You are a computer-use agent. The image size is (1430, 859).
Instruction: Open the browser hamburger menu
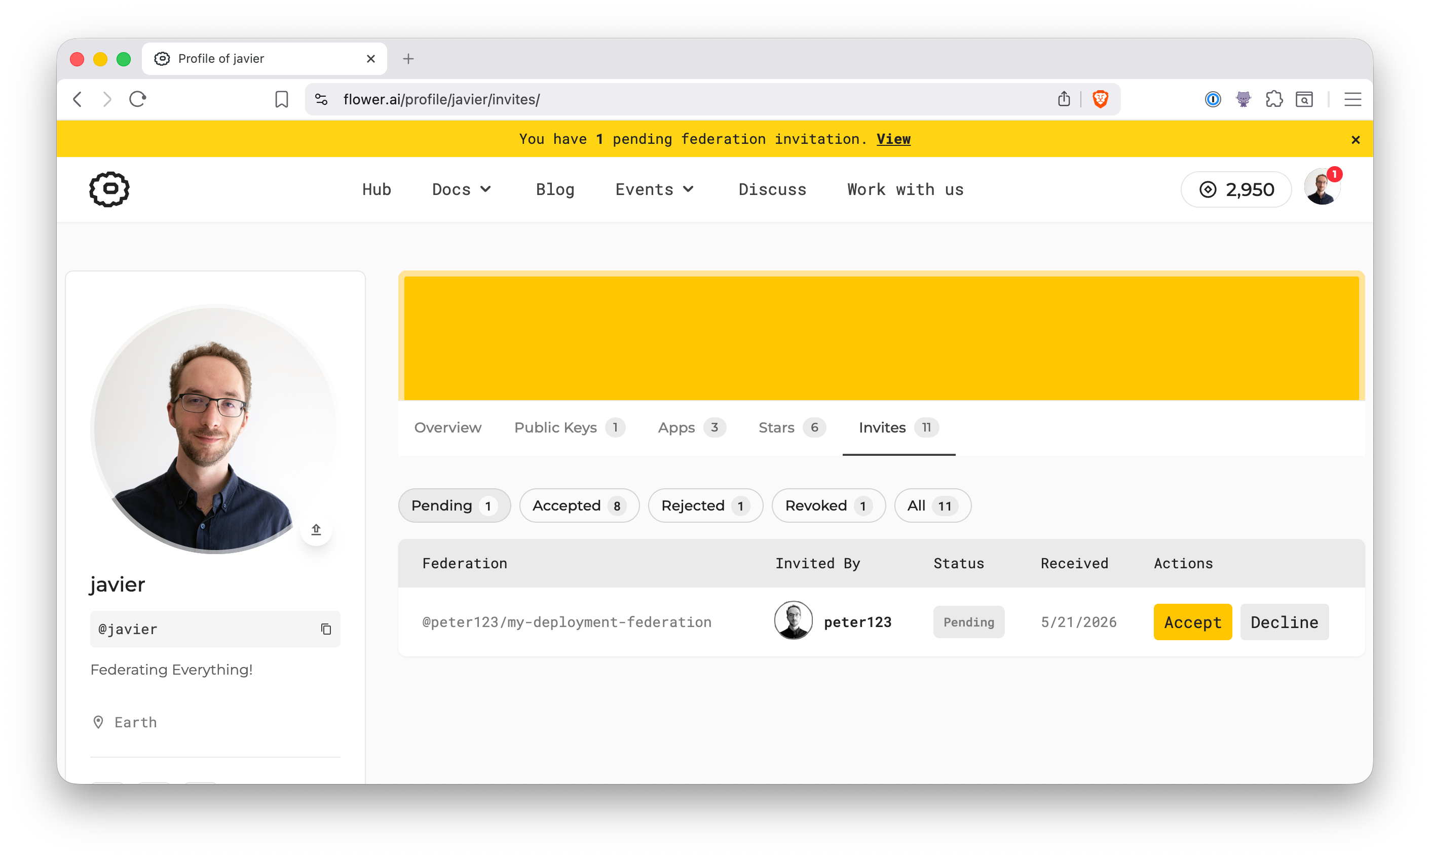[x=1352, y=99]
